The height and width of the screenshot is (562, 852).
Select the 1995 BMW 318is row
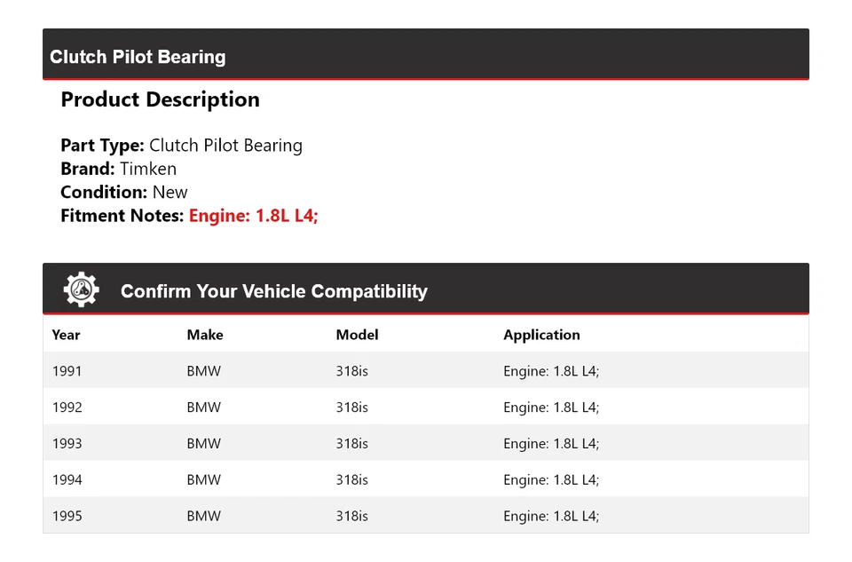tap(426, 516)
